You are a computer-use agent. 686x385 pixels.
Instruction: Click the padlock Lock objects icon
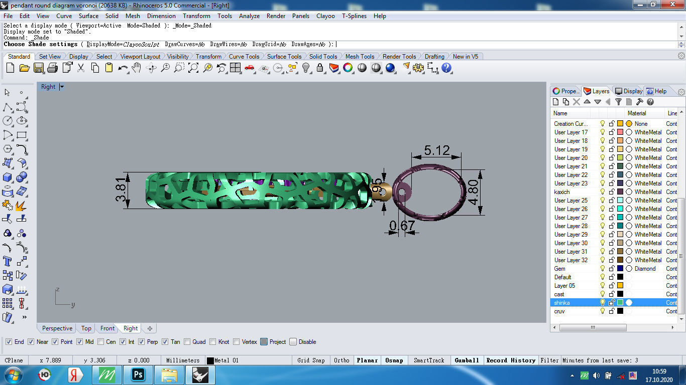click(320, 68)
